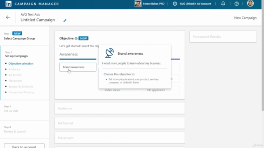Expand the Placement section panel
The image size is (264, 148).
pyautogui.click(x=120, y=138)
